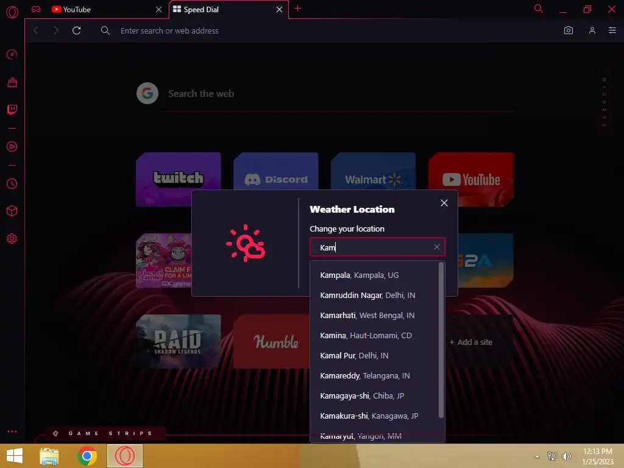This screenshot has height=468, width=624.
Task: Open the Windows Start button
Action: pos(15,456)
